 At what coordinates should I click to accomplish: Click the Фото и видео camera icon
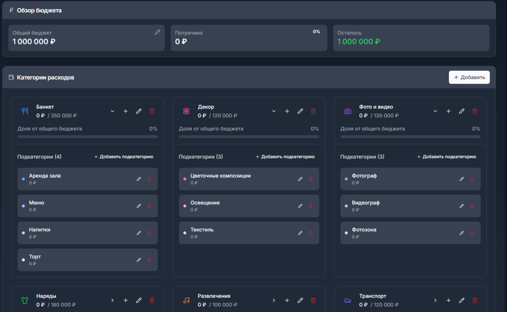coord(348,111)
